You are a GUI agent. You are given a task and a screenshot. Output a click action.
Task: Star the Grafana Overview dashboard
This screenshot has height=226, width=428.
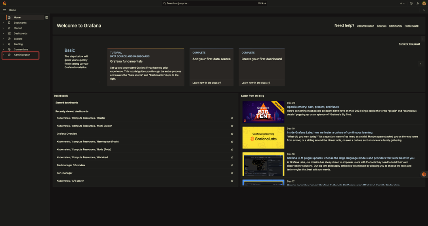click(x=232, y=134)
